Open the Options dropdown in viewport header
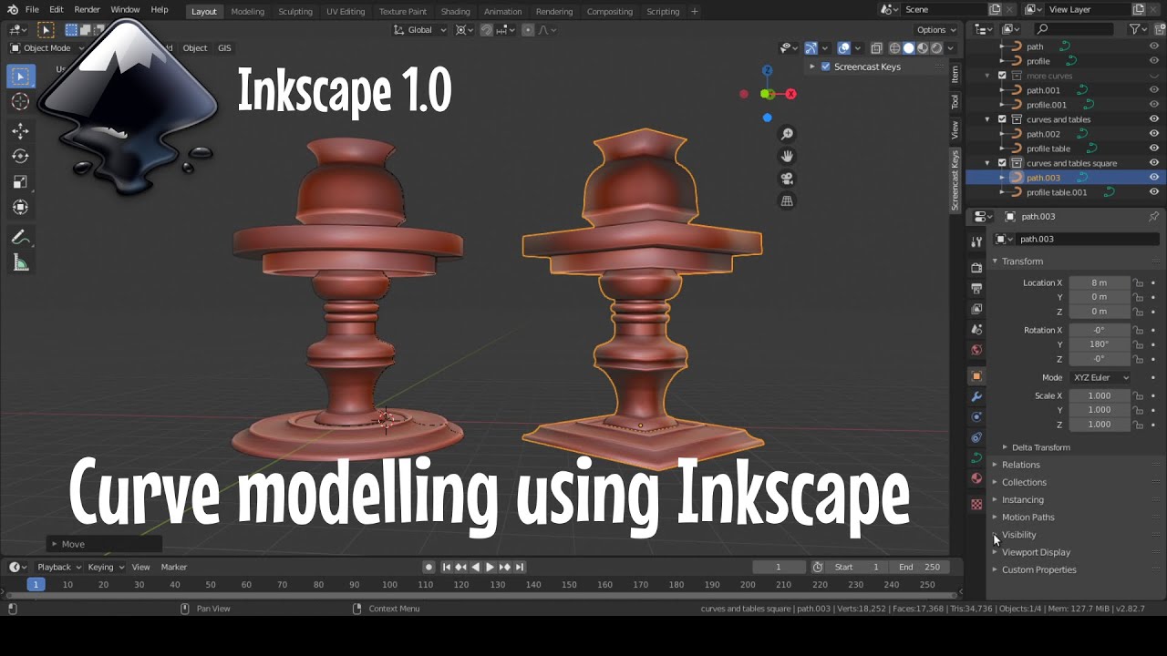The height and width of the screenshot is (656, 1167). pos(936,29)
